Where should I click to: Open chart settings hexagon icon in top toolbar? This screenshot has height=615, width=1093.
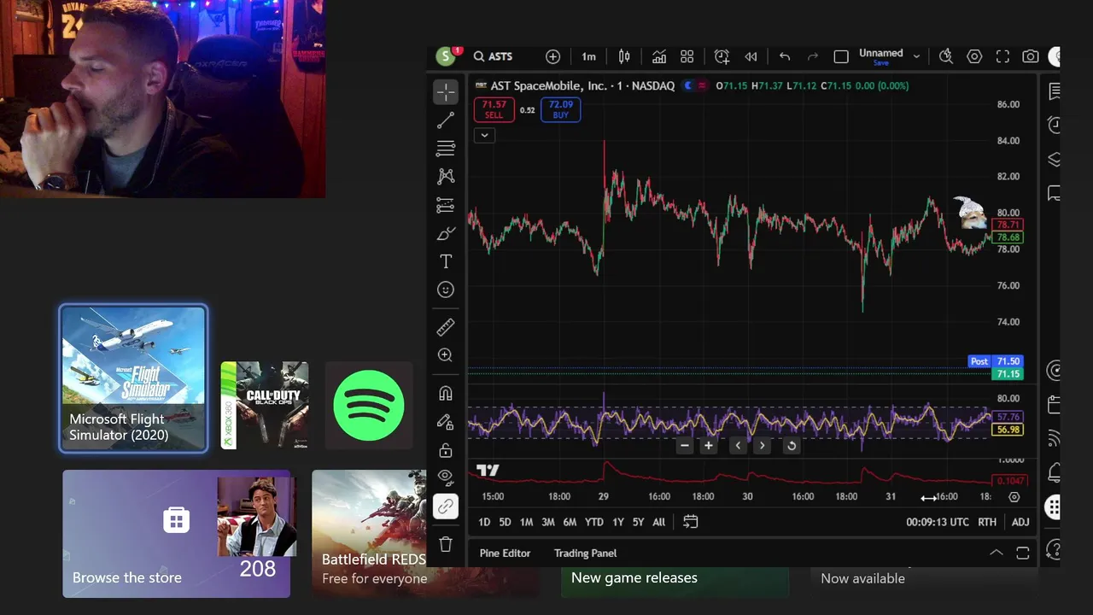[974, 56]
